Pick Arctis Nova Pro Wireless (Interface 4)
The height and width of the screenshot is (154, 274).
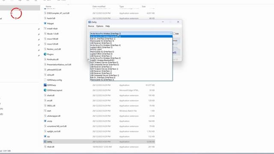tap(131, 45)
